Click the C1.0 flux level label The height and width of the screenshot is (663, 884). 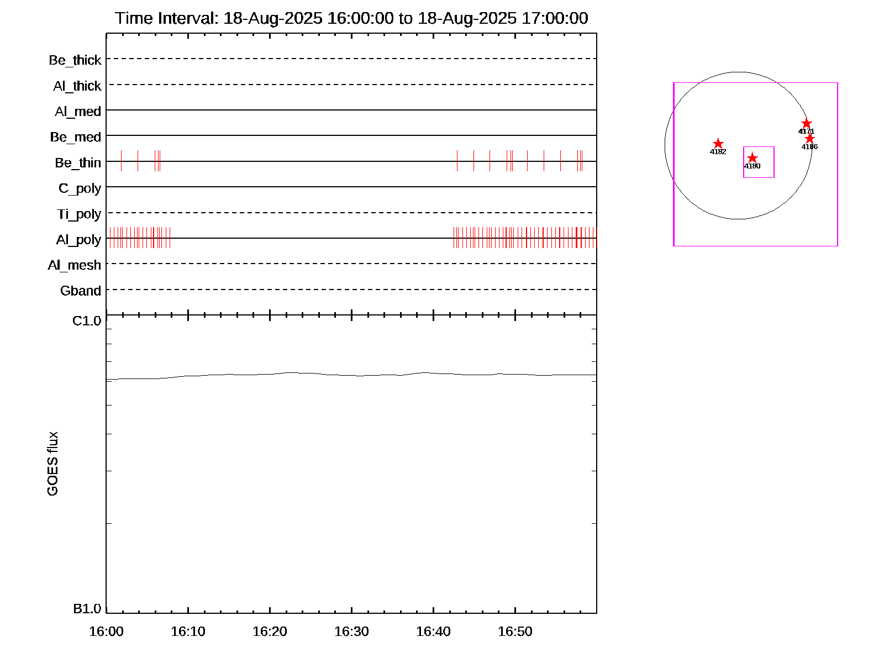pyautogui.click(x=87, y=321)
